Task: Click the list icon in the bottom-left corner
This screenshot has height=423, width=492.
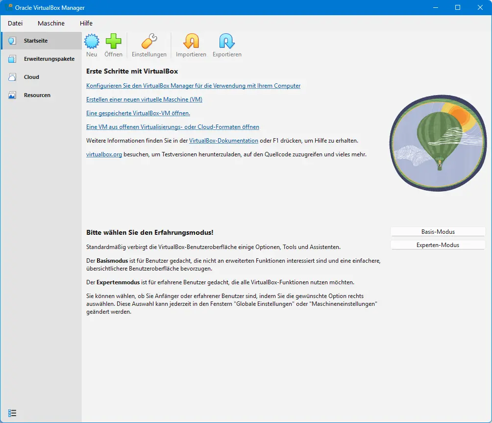Action: (12, 413)
